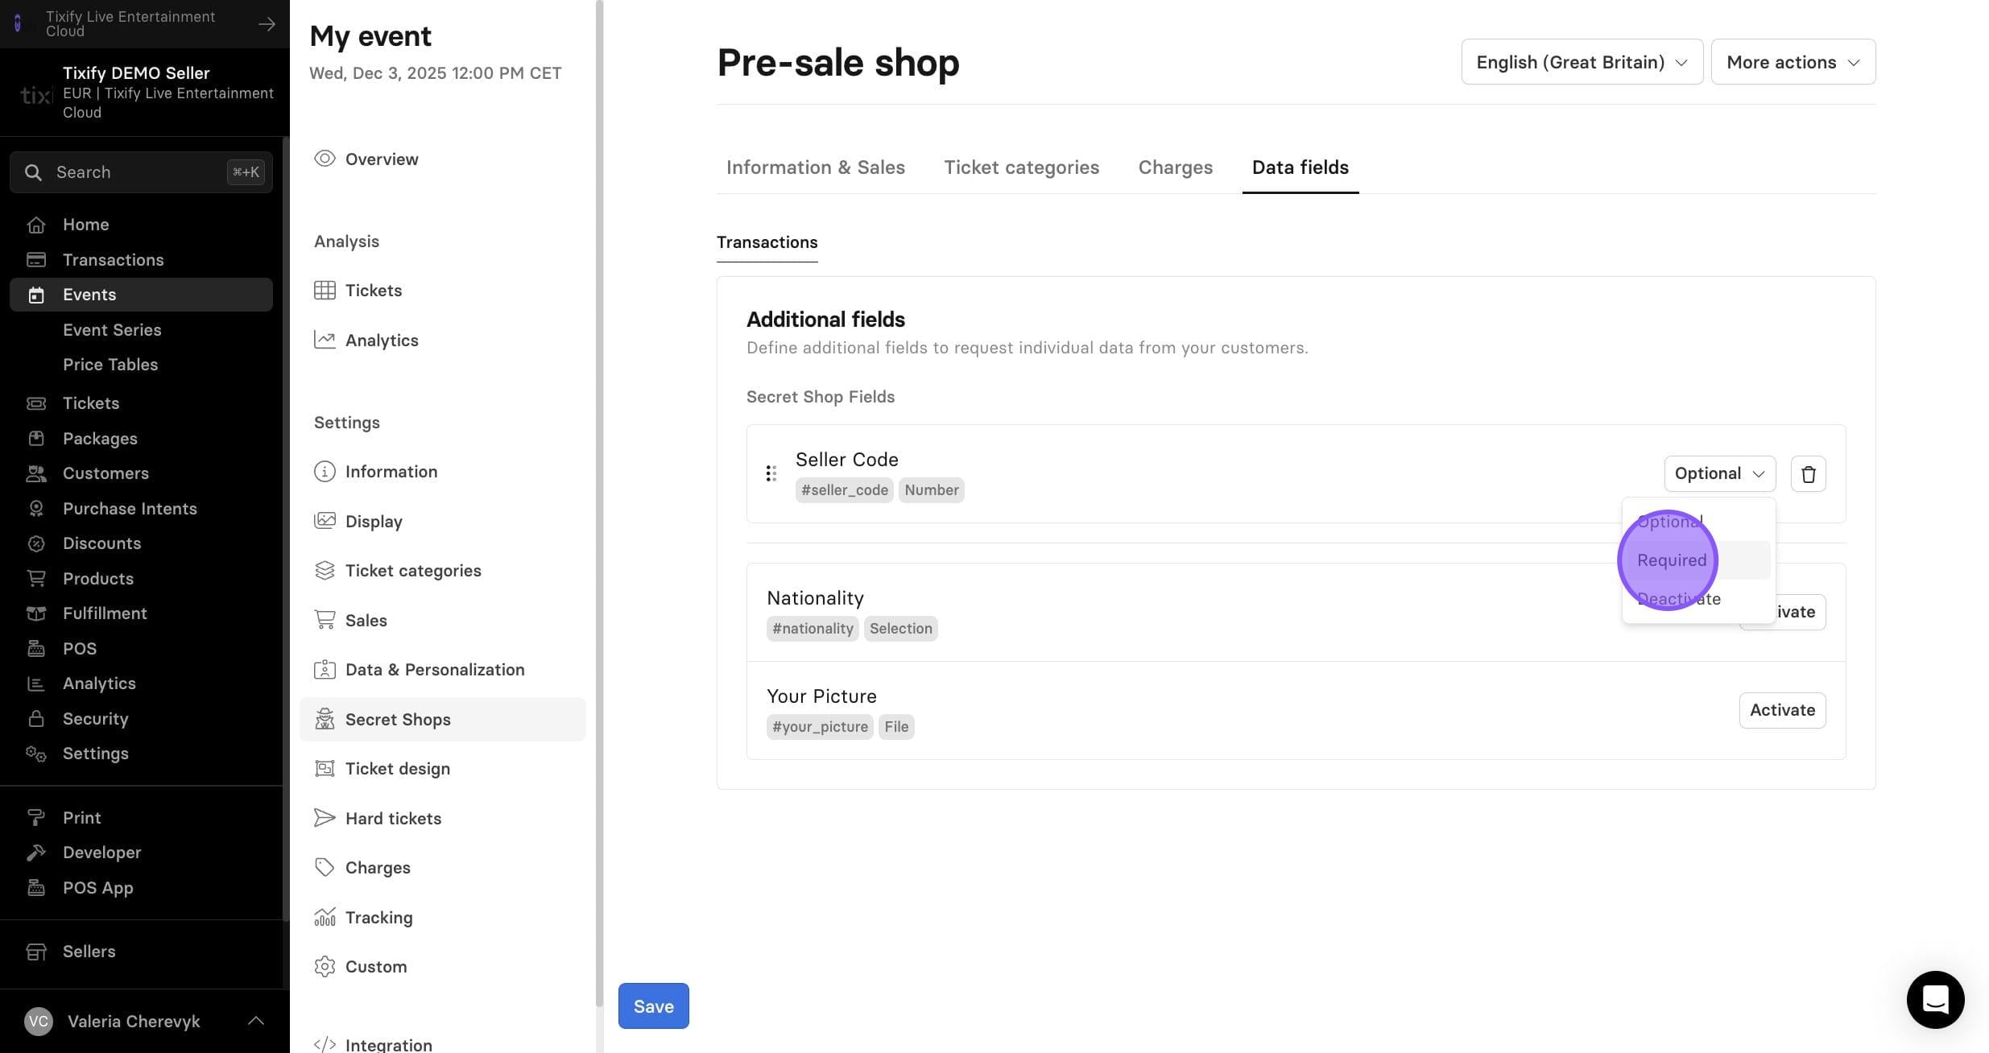This screenshot has width=1989, height=1053.
Task: Switch to the Charges tab
Action: (x=1175, y=167)
